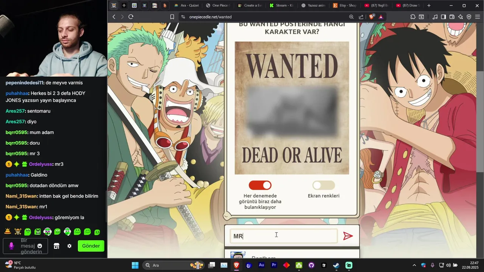Open the extensions puzzle-piece icon
484x272 pixels.
click(413, 17)
